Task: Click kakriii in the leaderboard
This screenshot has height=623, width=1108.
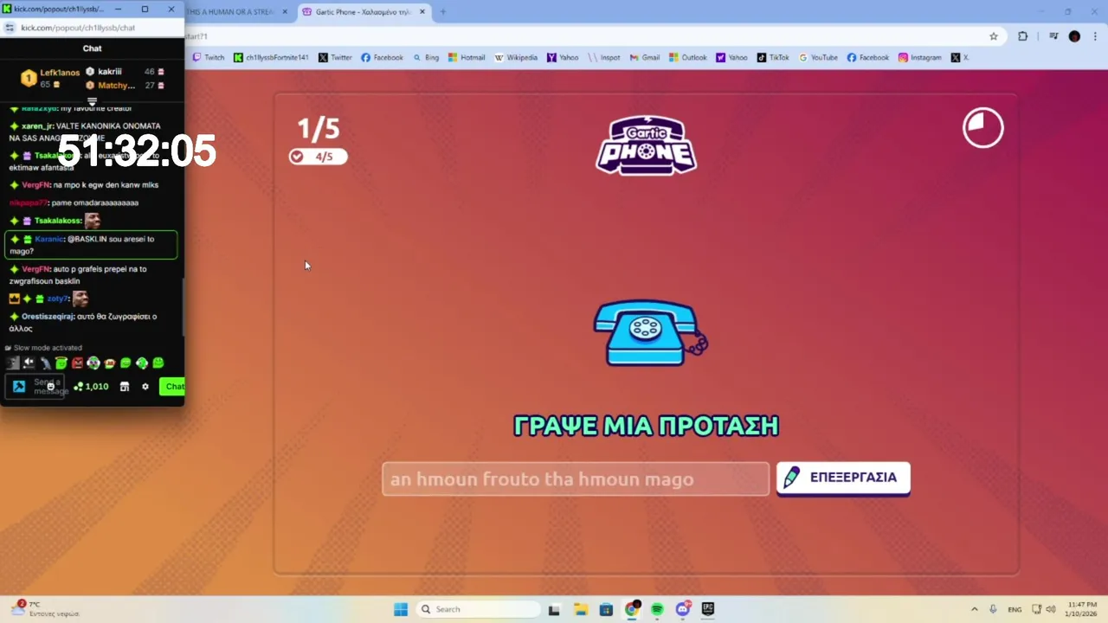Action: [109, 72]
